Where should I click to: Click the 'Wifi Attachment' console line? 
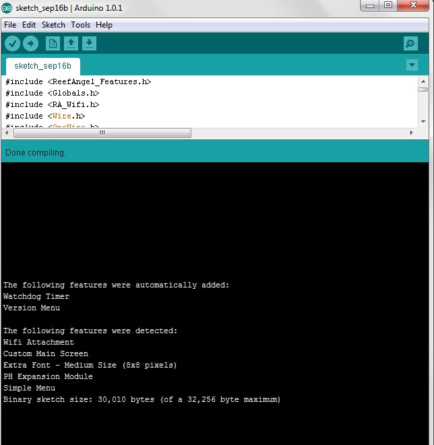pyautogui.click(x=38, y=342)
